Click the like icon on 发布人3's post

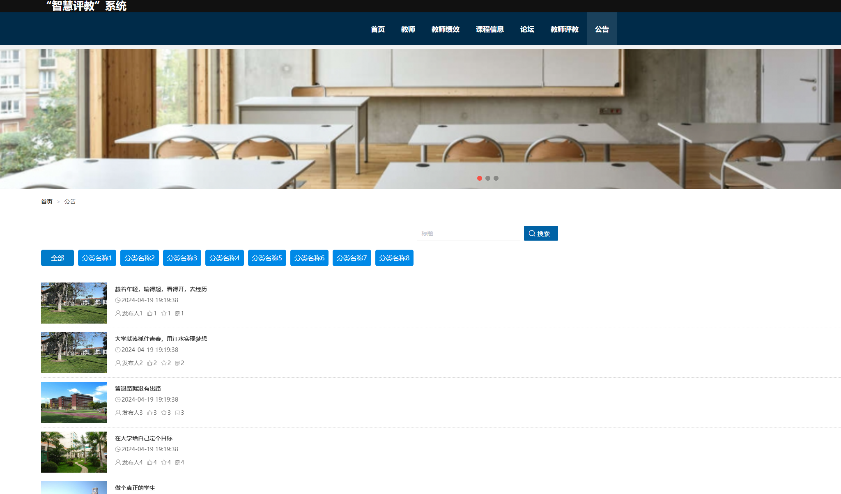pyautogui.click(x=150, y=413)
